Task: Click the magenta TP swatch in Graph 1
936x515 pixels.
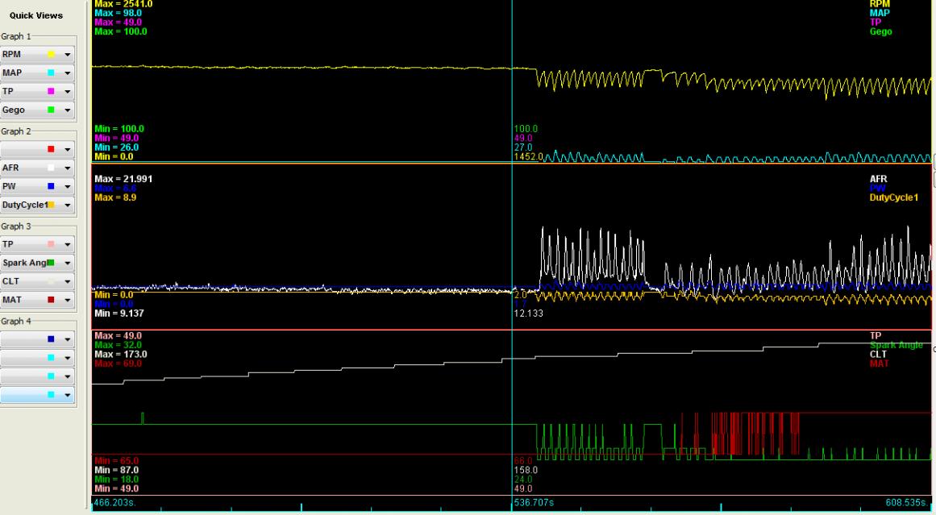Action: pyautogui.click(x=52, y=90)
